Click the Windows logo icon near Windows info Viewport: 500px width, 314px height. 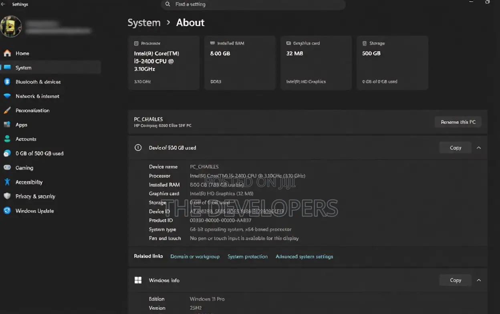(x=138, y=280)
